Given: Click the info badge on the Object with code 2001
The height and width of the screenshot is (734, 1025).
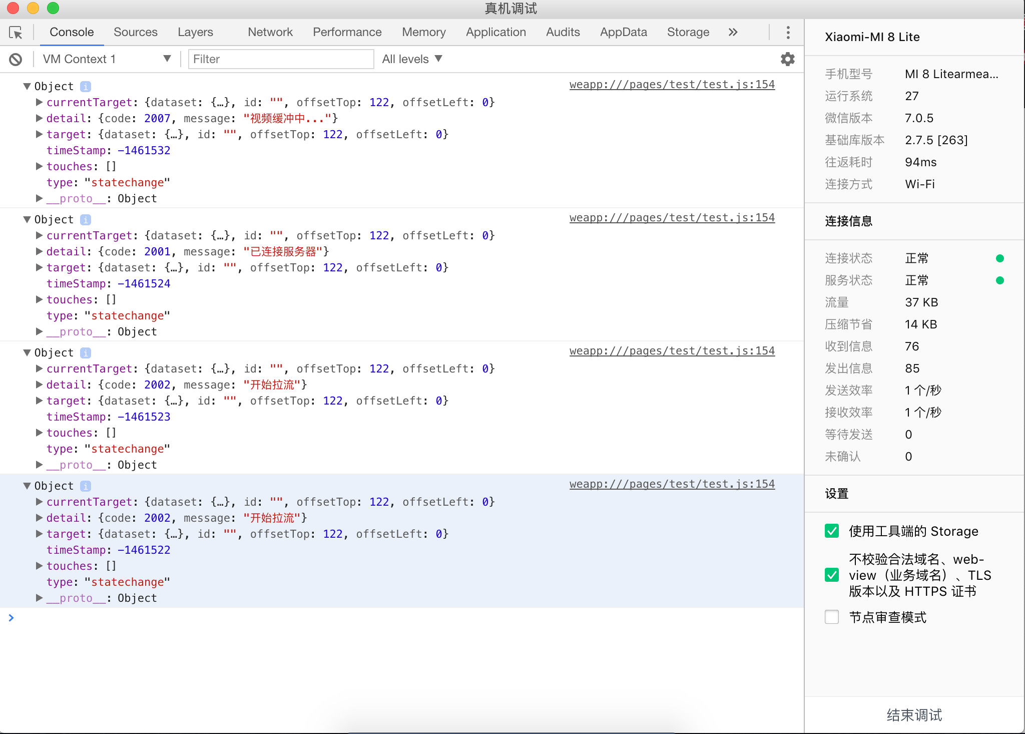Looking at the screenshot, I should (x=86, y=220).
